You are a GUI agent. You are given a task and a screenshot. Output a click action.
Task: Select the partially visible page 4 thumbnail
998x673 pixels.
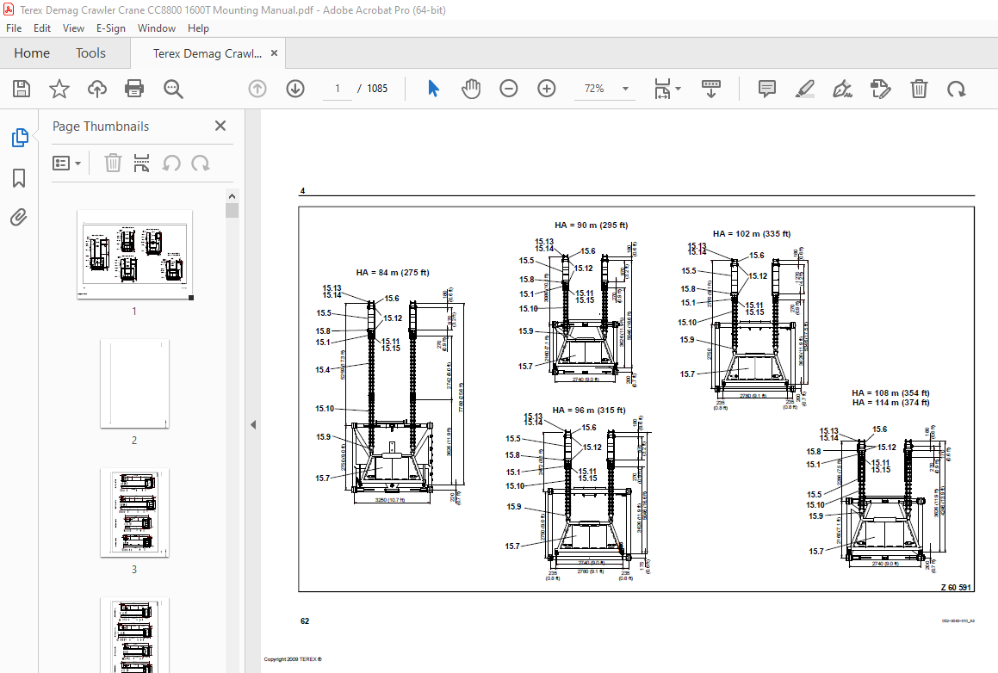coord(134,635)
